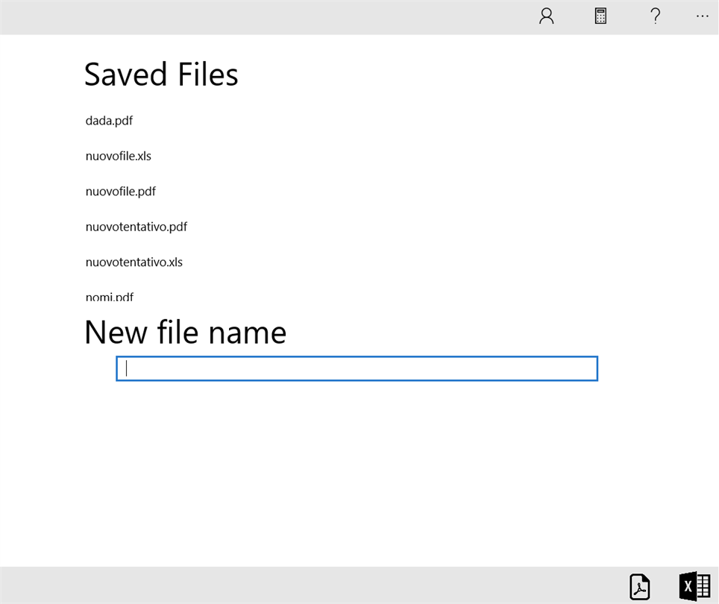Save as PDF using the bottom icon
The height and width of the screenshot is (604, 719).
[x=639, y=586]
